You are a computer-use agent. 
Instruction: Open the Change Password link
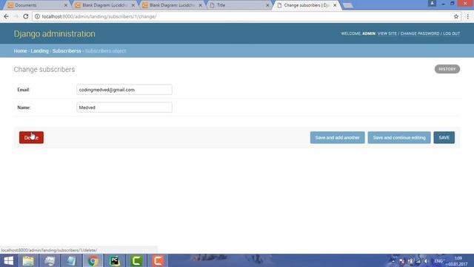coord(420,33)
